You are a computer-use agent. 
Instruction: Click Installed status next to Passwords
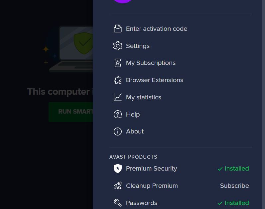tap(233, 203)
